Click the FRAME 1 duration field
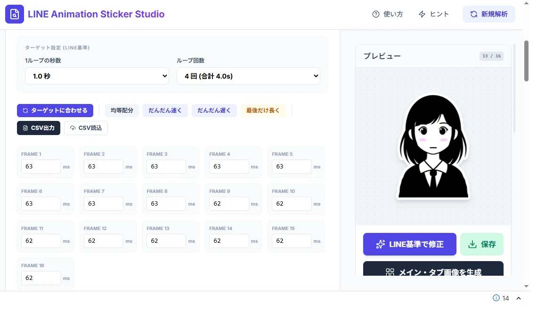 click(41, 167)
